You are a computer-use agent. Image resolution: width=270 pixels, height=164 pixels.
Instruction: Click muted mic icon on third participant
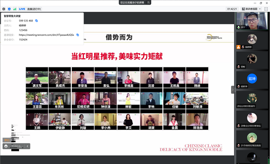click(x=239, y=67)
